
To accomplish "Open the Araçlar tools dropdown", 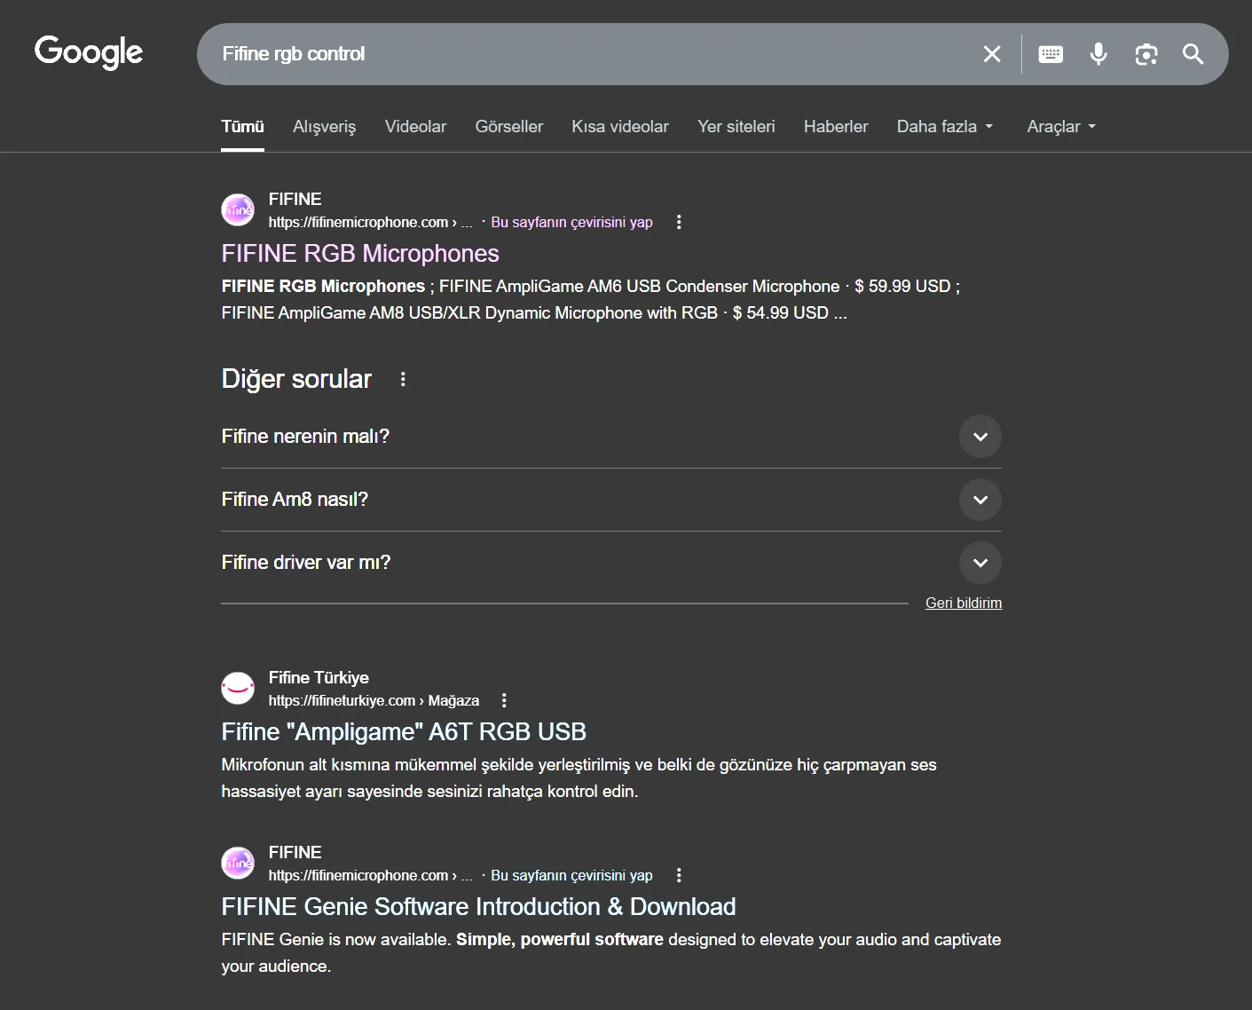I will coord(1060,127).
